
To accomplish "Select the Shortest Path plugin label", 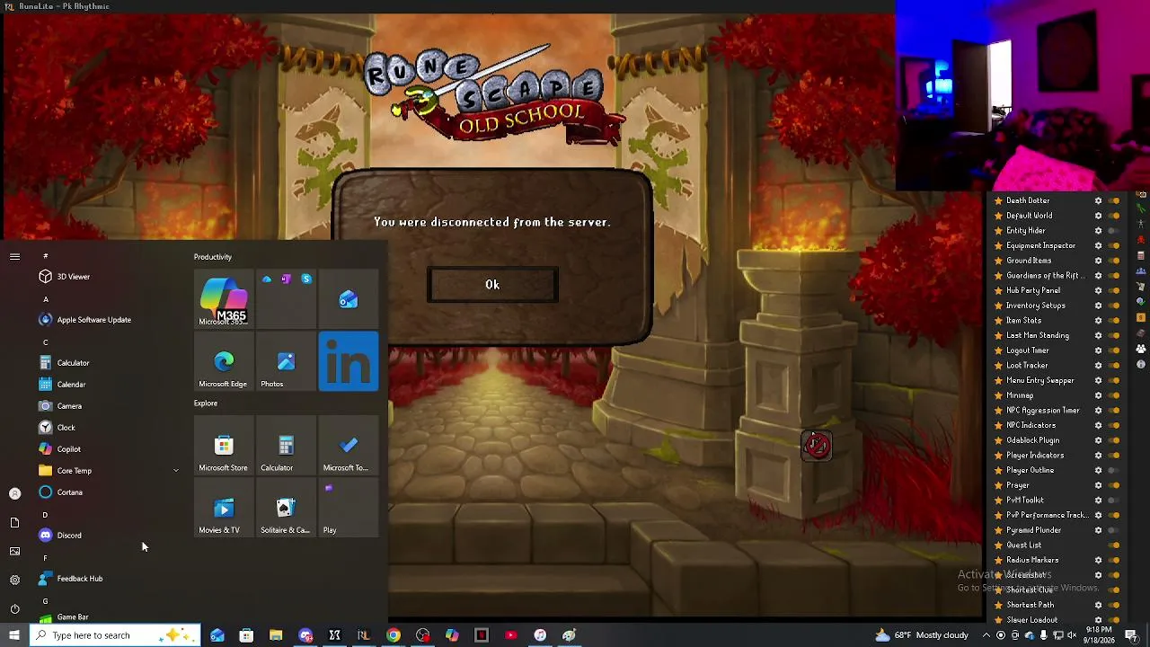I will click(1031, 605).
